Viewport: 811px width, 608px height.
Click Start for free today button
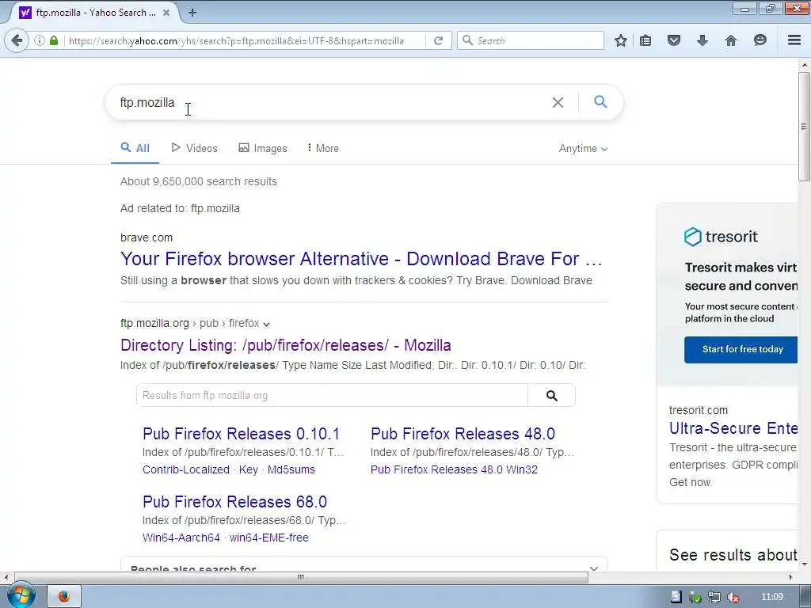742,349
